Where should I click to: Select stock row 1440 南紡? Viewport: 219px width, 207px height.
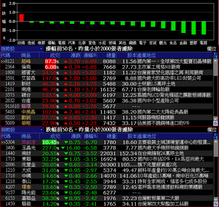107,153
